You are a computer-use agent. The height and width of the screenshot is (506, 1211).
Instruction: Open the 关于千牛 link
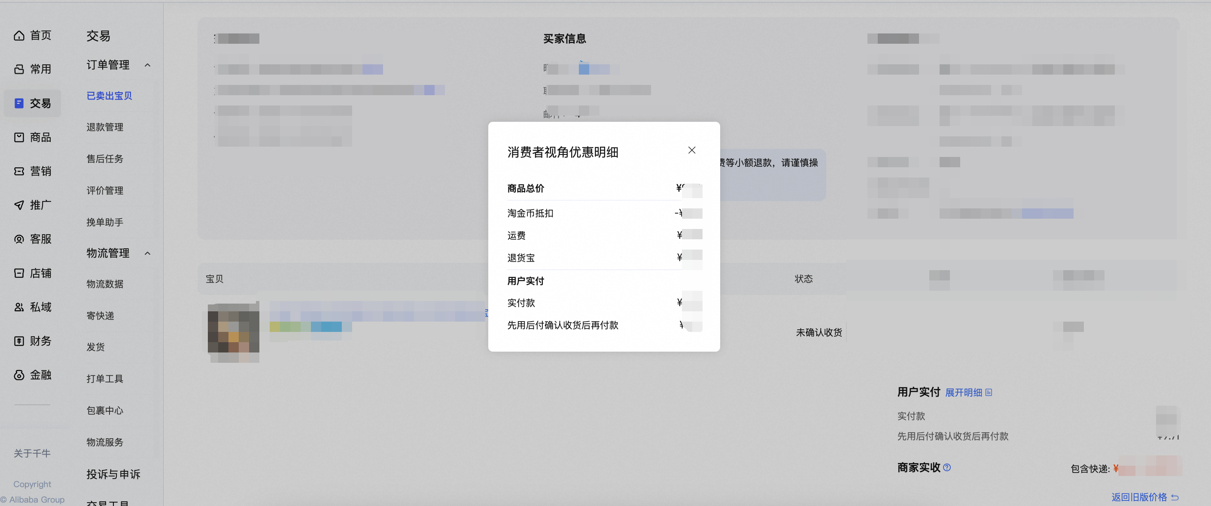pos(32,453)
